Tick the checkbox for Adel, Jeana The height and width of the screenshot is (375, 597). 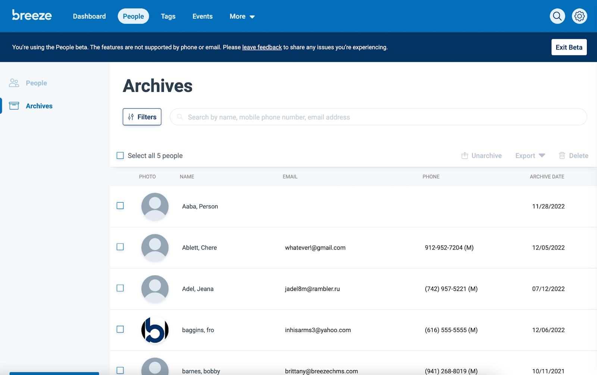pyautogui.click(x=120, y=288)
